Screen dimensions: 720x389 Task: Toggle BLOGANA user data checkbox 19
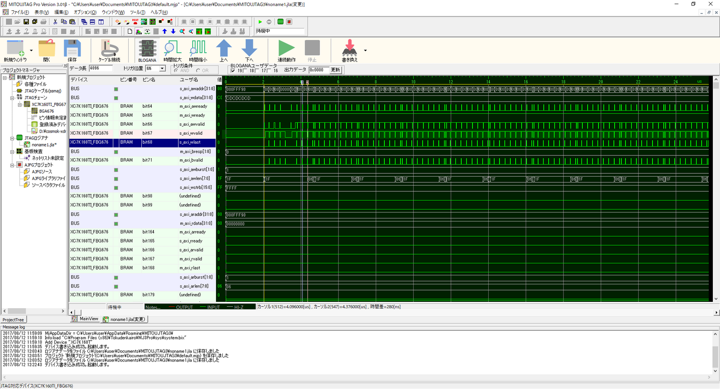[233, 71]
